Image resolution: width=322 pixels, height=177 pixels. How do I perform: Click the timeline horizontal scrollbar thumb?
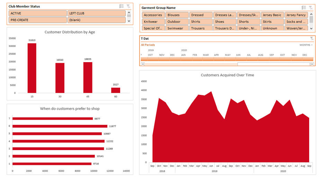[190, 64]
